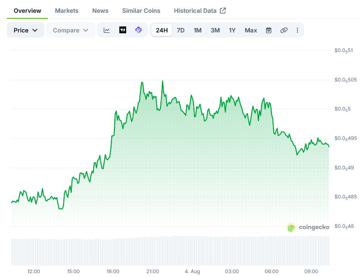Select the 24H time range
Viewport: 361px width, 277px height.
162,30
